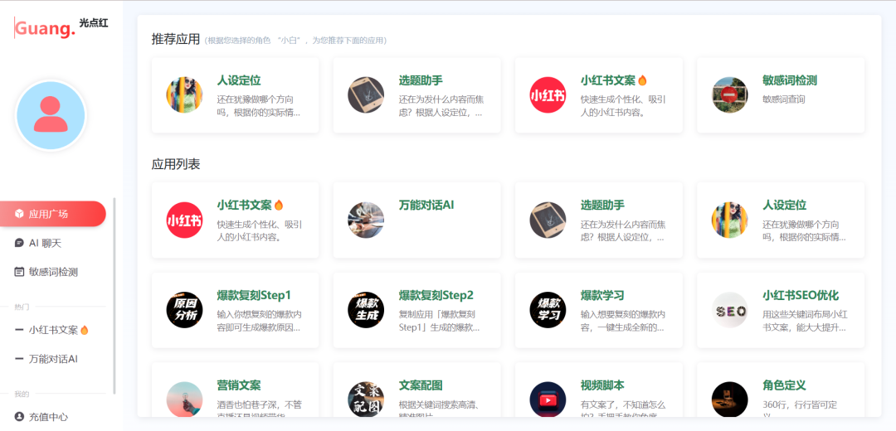
Task: Click the 小红书文案 logo in 推荐应用
Action: point(548,94)
